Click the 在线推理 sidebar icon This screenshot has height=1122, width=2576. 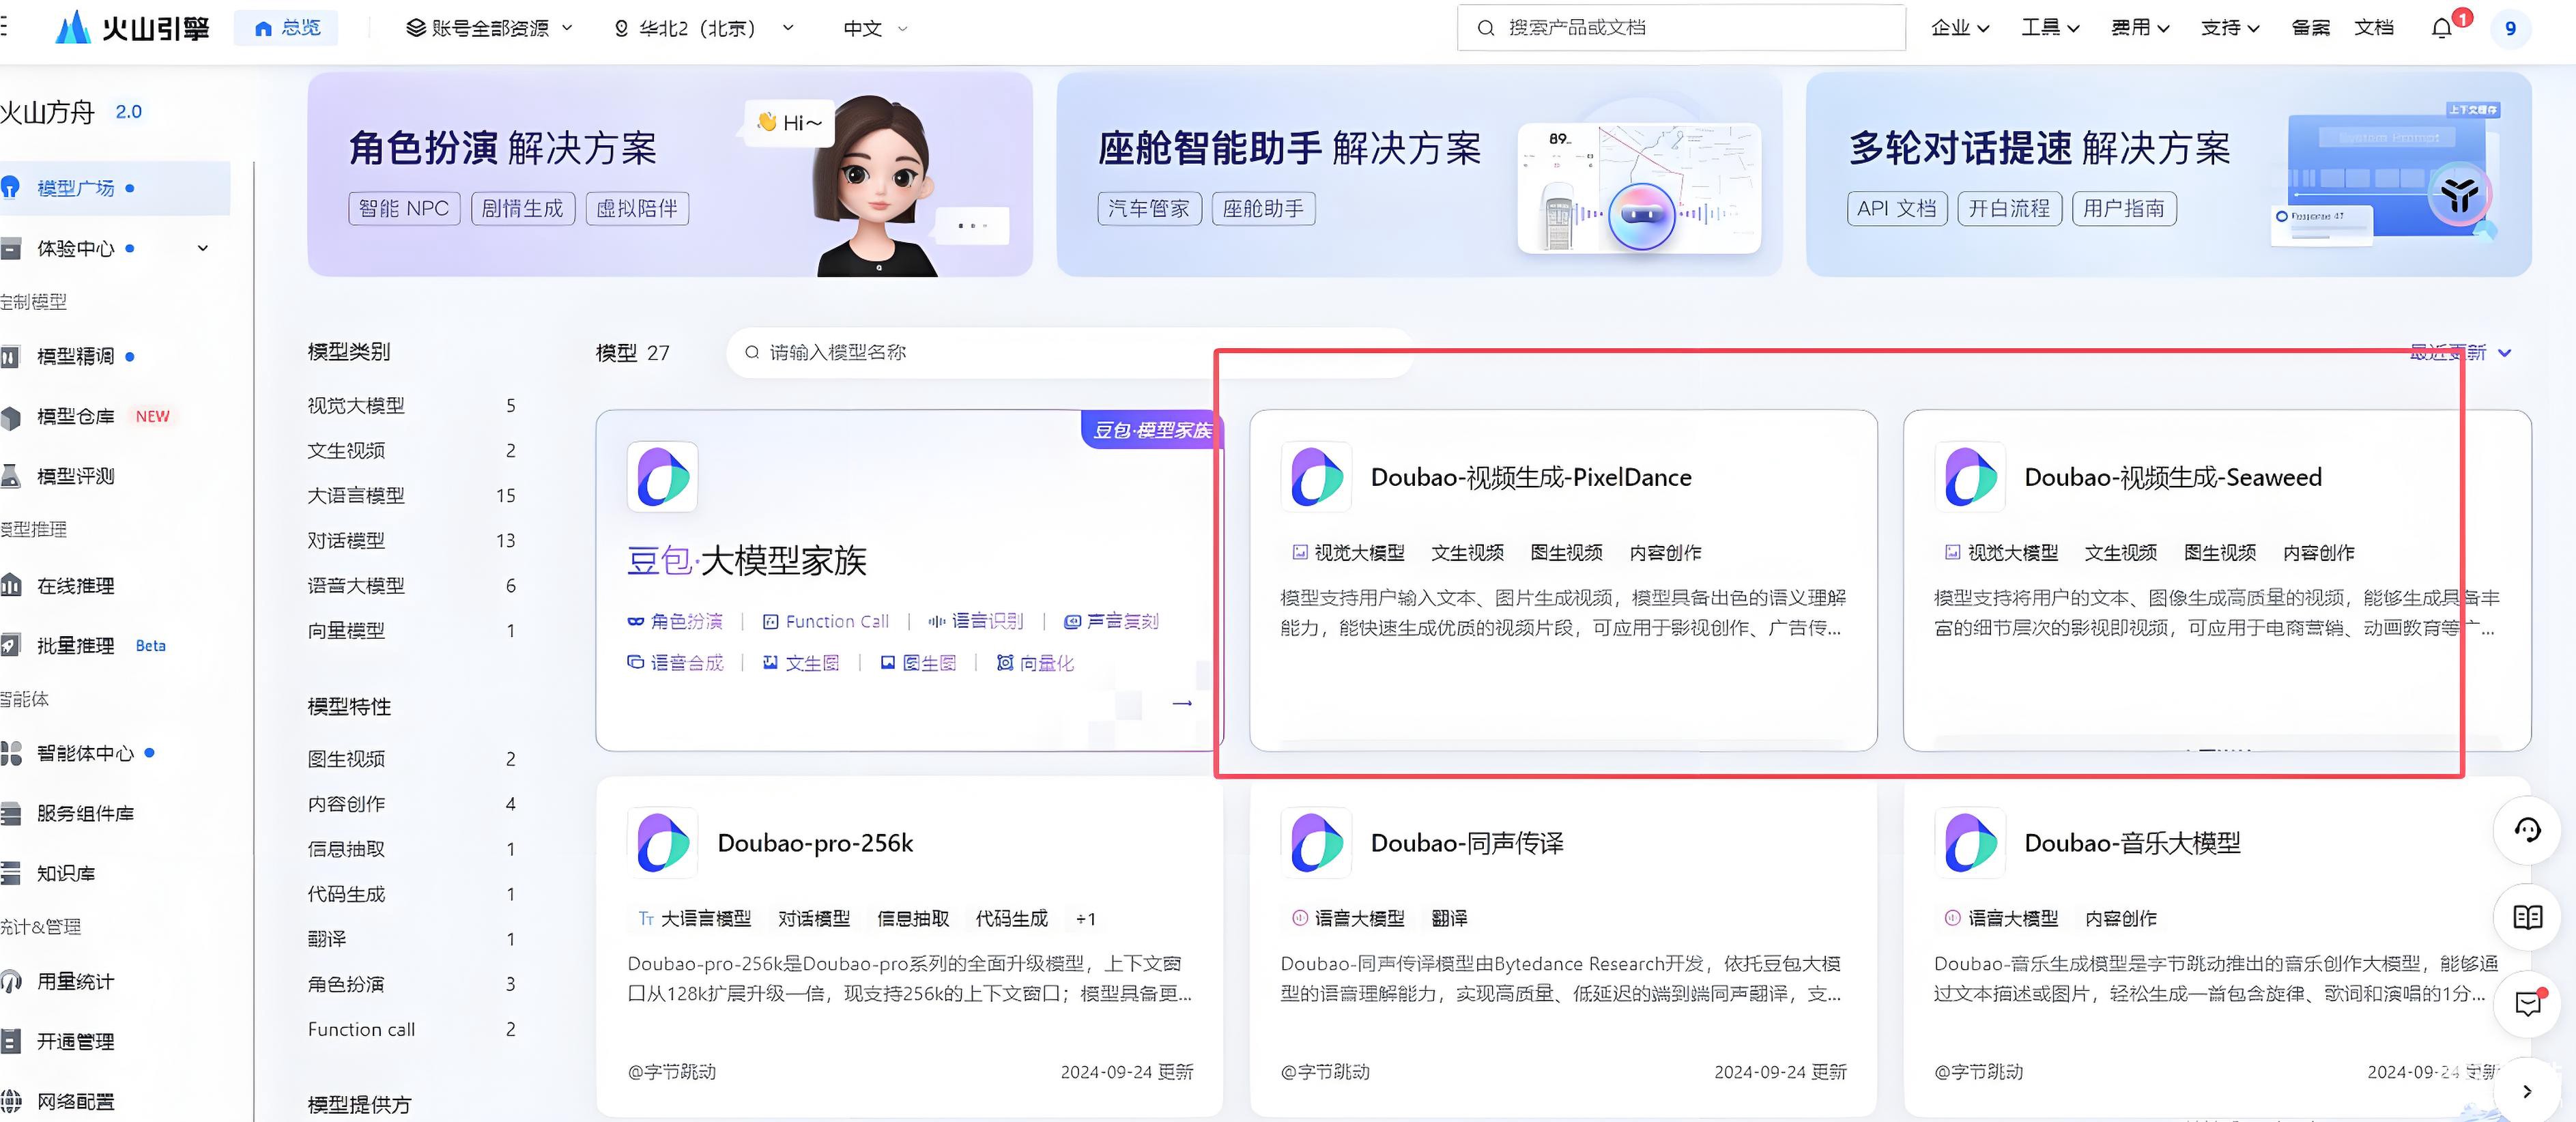click(10, 585)
